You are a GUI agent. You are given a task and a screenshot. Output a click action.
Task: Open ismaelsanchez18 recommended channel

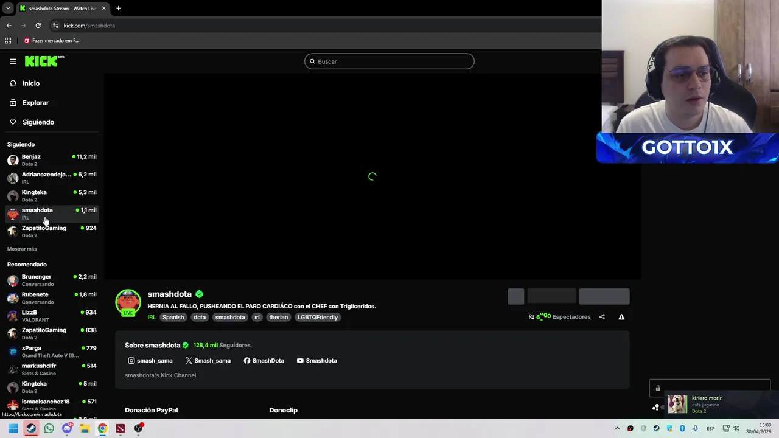[x=52, y=405]
